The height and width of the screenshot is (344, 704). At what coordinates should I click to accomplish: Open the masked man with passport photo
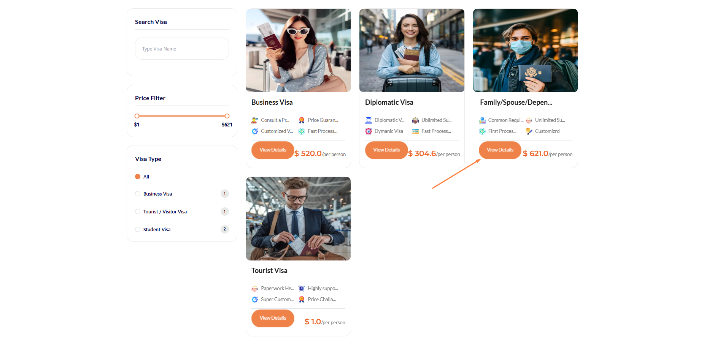[525, 50]
